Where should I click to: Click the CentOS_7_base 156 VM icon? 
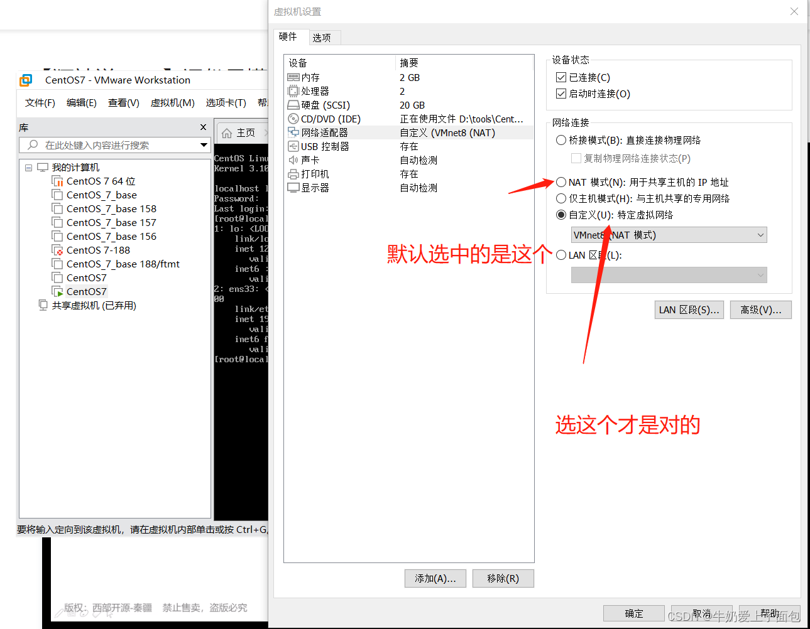pos(57,236)
